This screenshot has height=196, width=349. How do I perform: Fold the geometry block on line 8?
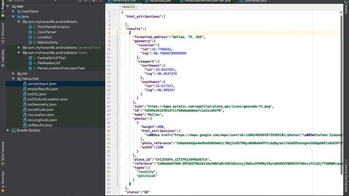[x=120, y=41]
